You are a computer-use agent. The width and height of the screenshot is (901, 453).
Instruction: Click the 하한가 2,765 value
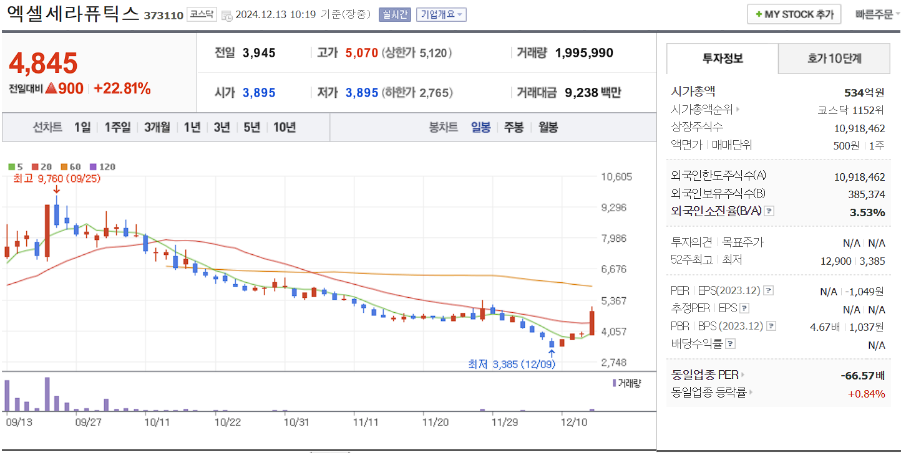(x=417, y=93)
